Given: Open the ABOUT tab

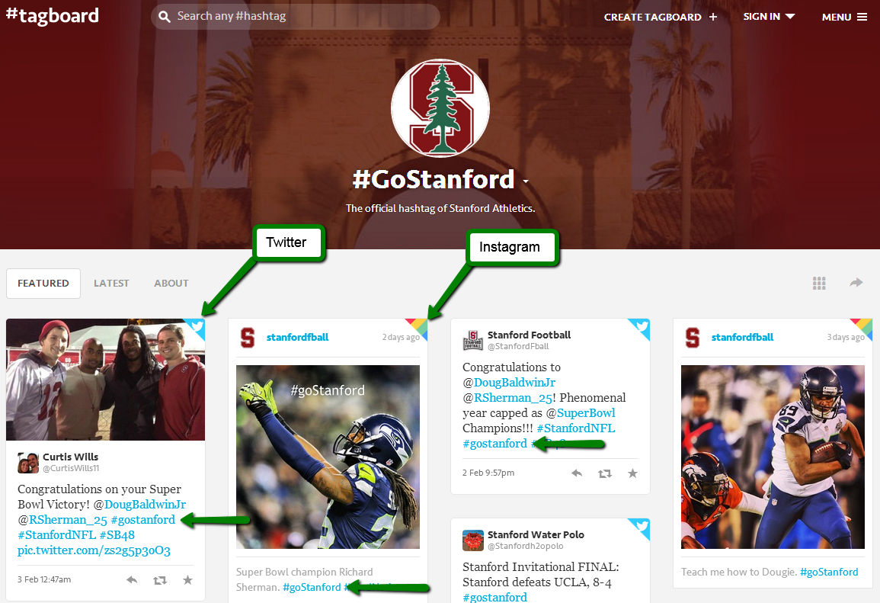Looking at the screenshot, I should (x=171, y=283).
